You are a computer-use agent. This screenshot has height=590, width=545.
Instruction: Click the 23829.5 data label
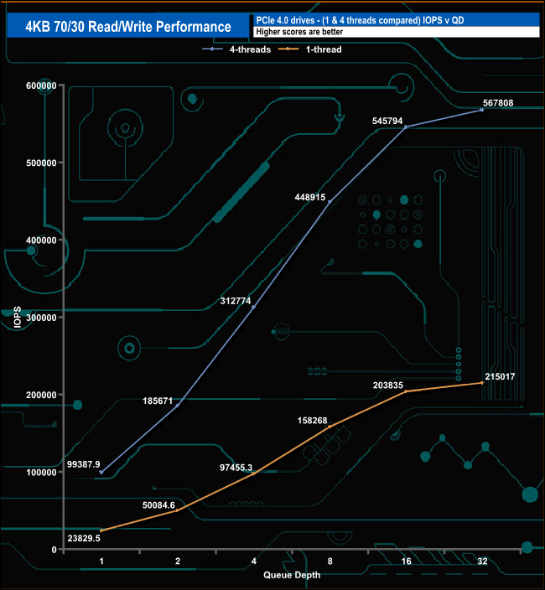coord(84,538)
